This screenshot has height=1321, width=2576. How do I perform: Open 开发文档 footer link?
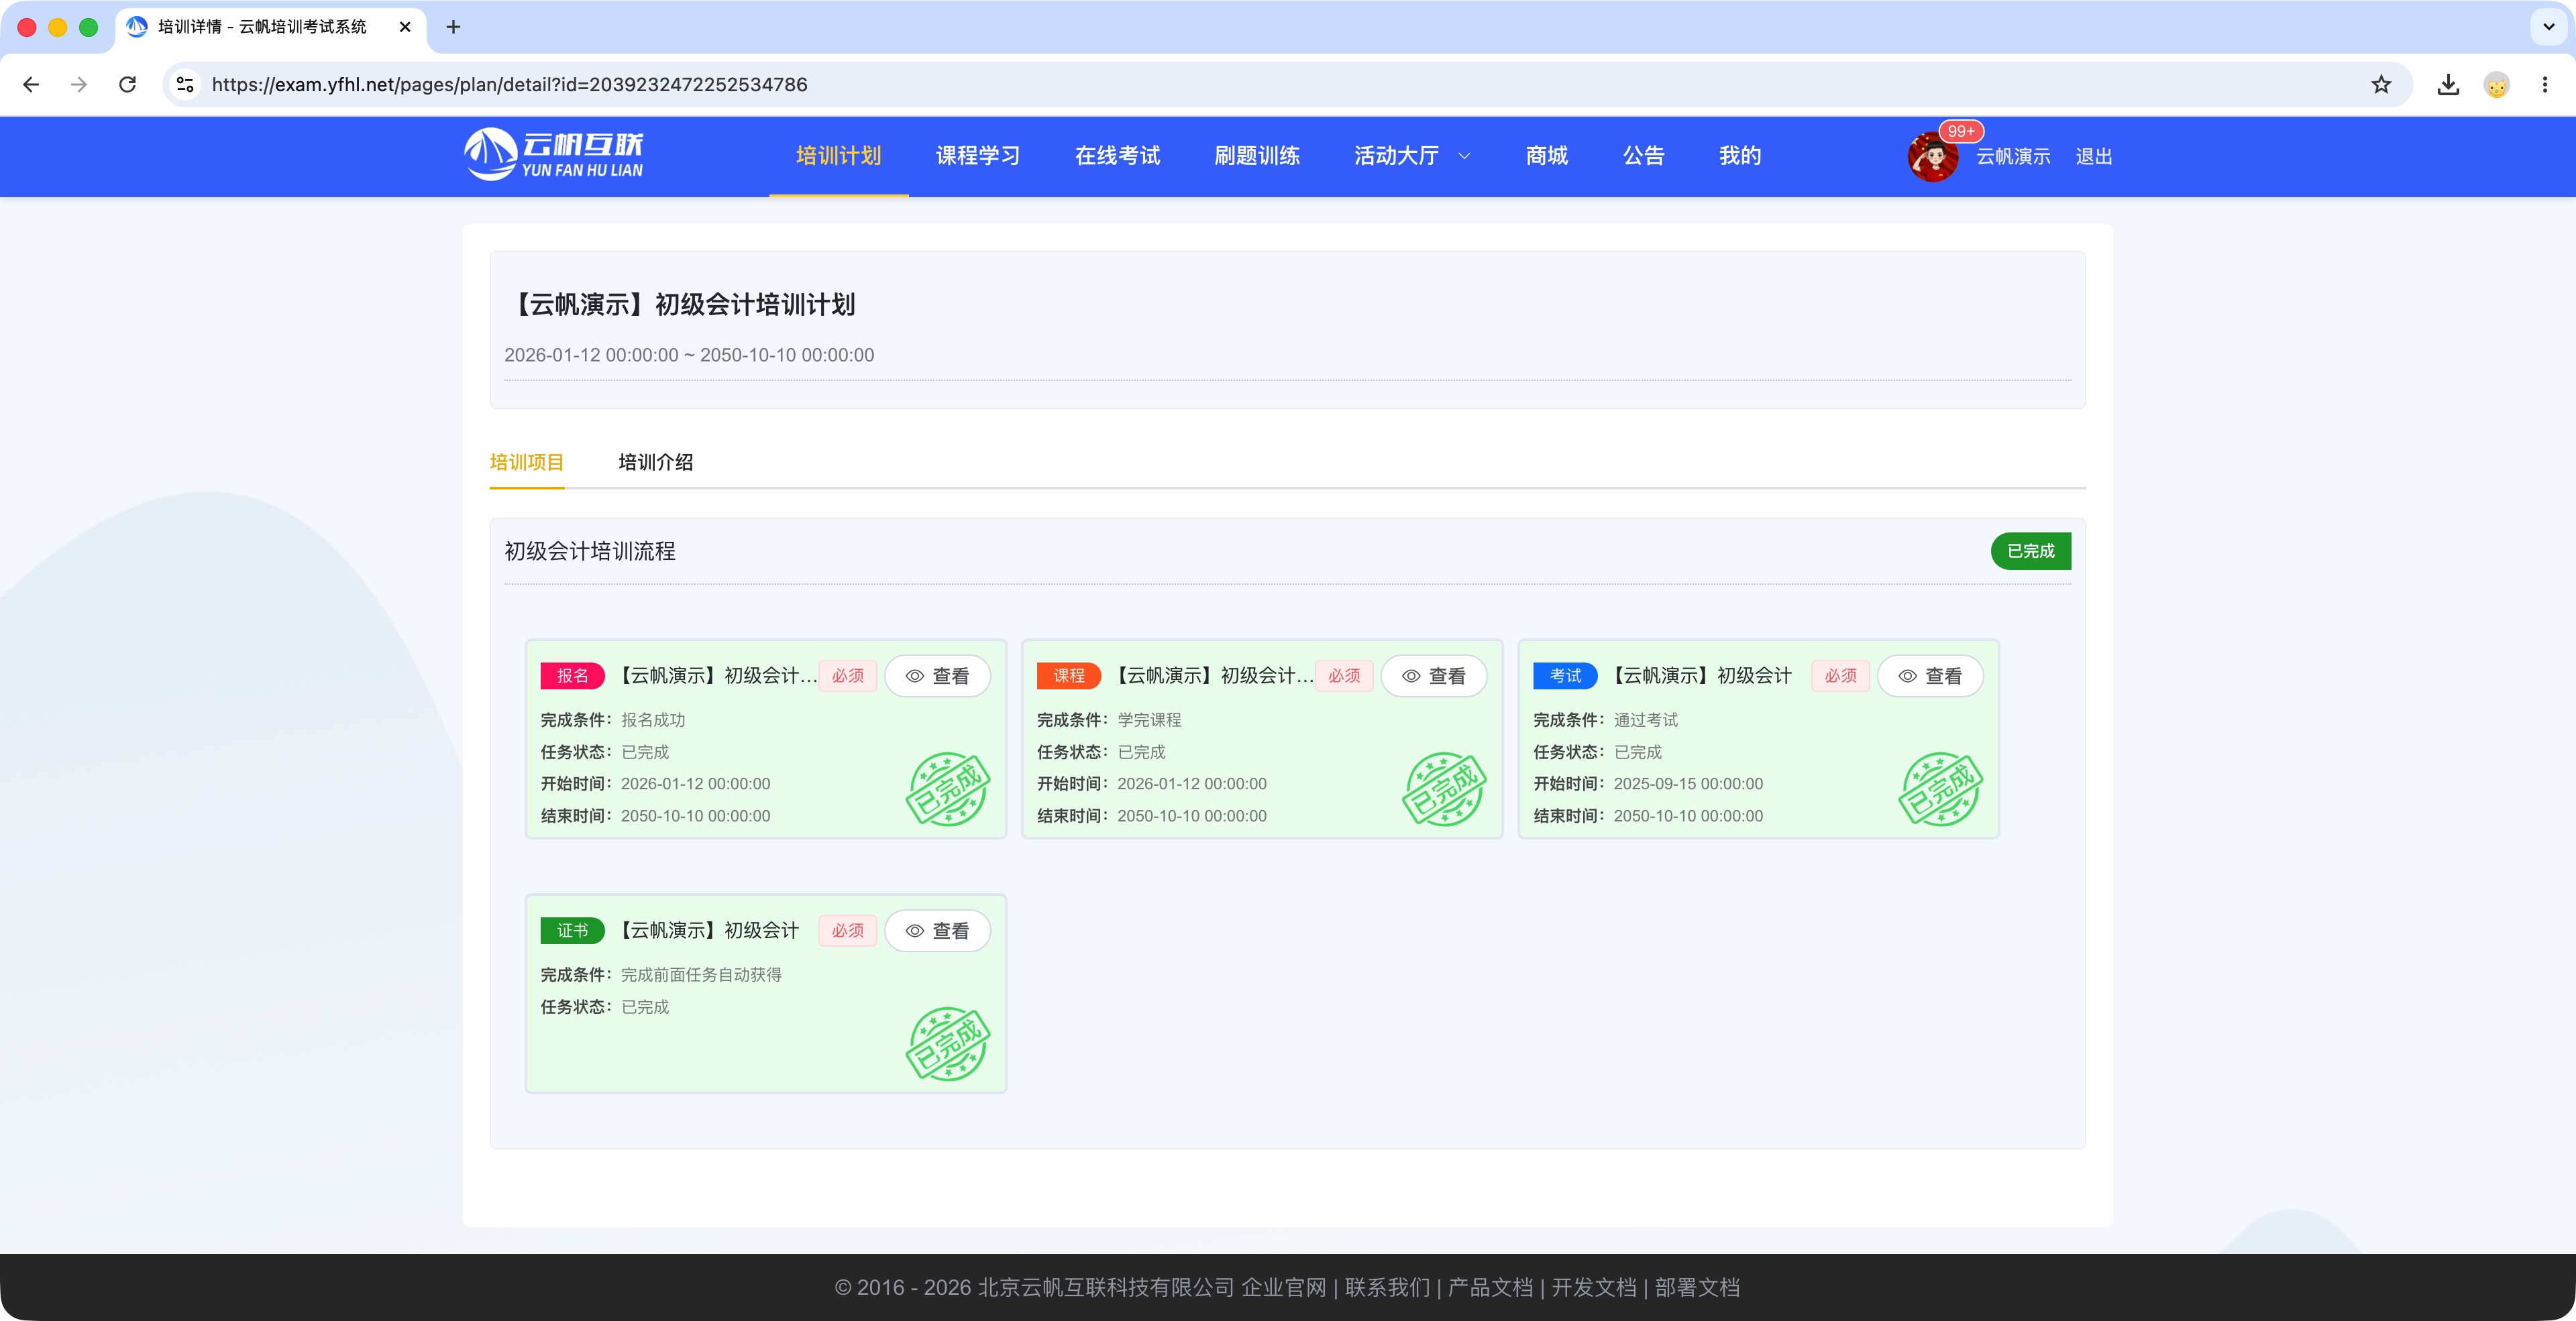tap(1594, 1287)
